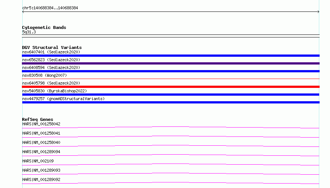Click the thin red line for nsv830508
Screen dimensions: 330x188
[x=171, y=79]
